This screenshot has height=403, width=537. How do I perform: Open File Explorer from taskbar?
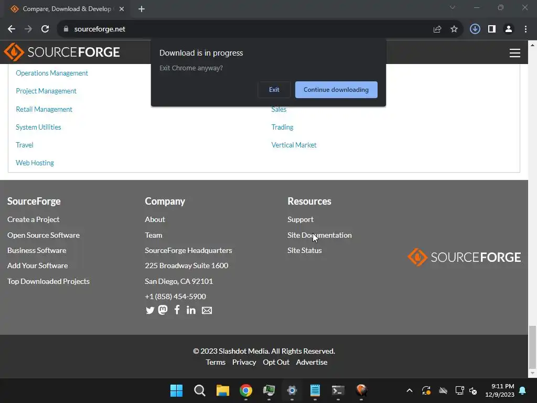point(222,390)
